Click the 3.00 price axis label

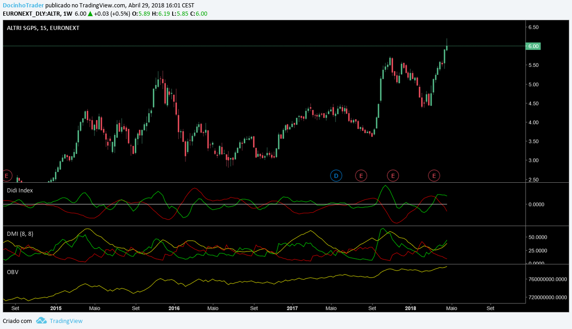(x=534, y=160)
